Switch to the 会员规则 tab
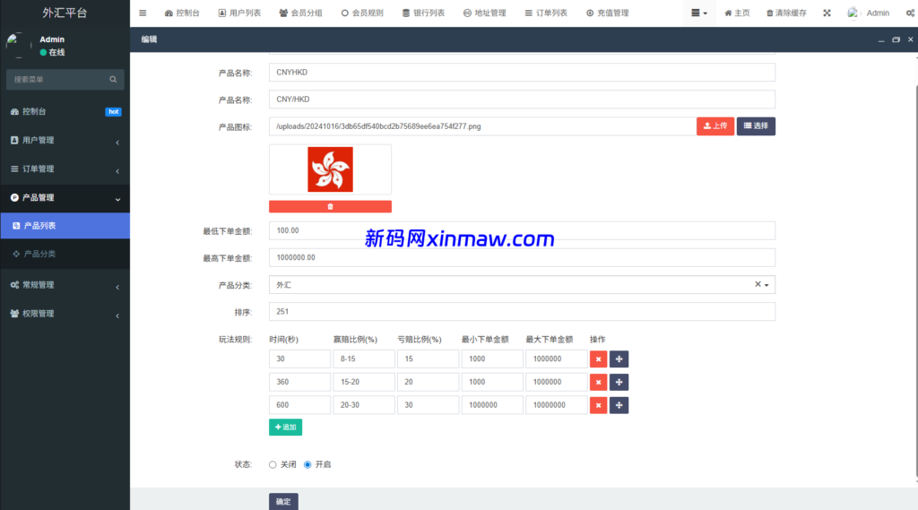This screenshot has height=510, width=918. click(x=362, y=13)
